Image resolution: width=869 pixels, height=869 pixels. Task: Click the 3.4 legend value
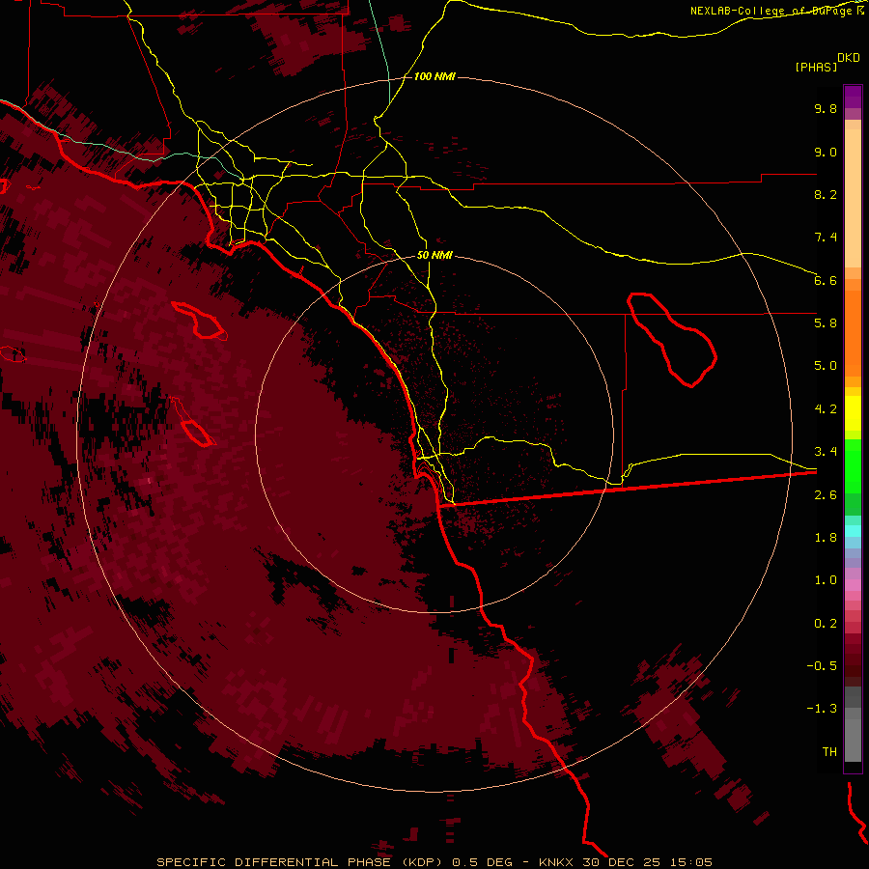(826, 452)
